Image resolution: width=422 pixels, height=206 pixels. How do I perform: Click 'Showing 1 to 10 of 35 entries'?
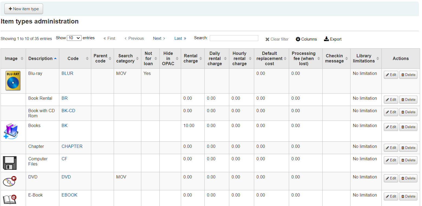click(26, 39)
